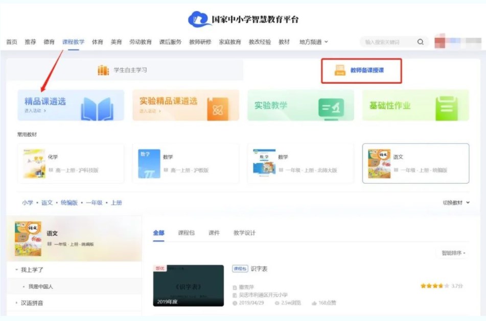Click the star rating of 识字表

point(434,286)
